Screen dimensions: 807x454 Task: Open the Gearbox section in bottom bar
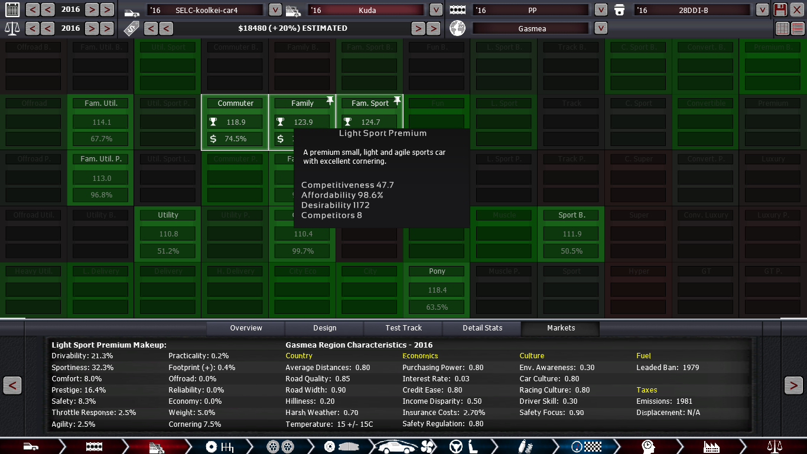coord(220,446)
